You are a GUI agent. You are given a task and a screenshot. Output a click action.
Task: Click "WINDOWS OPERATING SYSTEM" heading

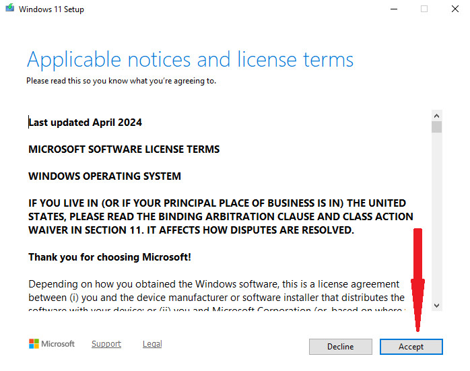104,176
